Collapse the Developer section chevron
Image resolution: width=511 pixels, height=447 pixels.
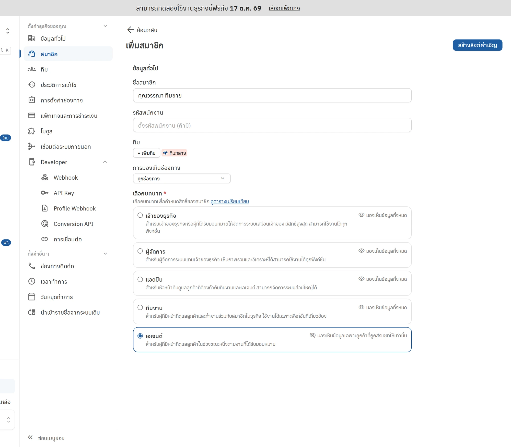105,162
